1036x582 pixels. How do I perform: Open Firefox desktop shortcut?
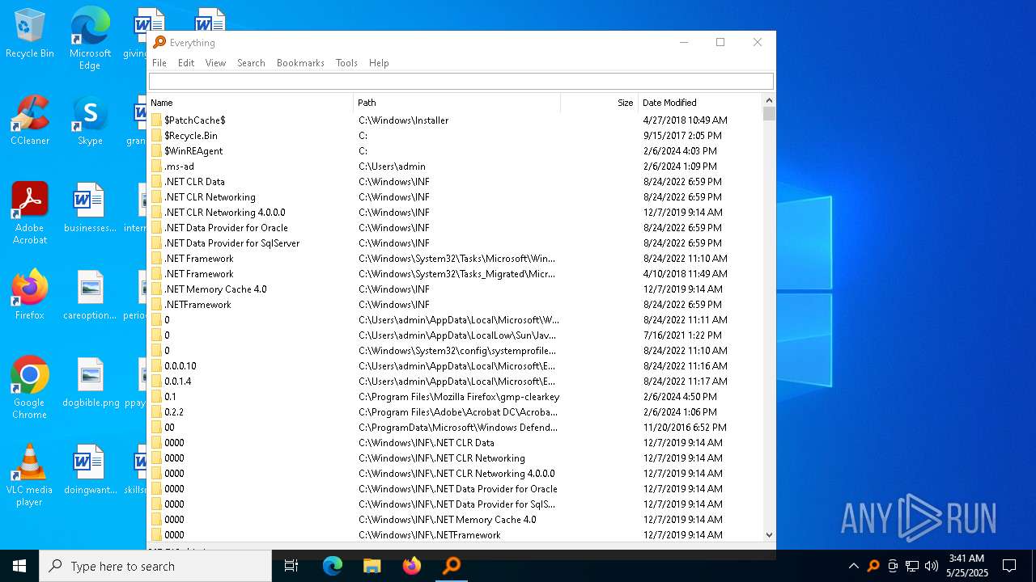coord(30,295)
